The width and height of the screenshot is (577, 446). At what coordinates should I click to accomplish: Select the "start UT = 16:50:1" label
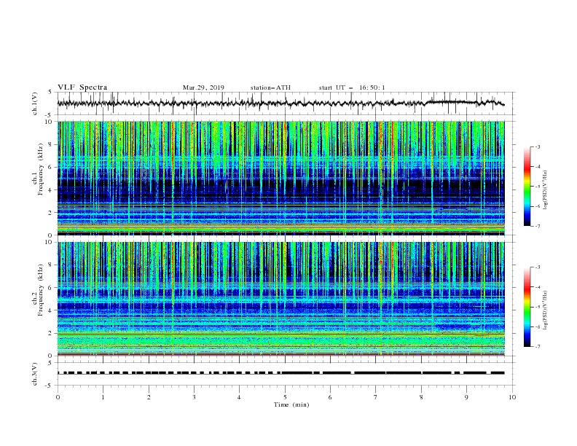tap(351, 87)
